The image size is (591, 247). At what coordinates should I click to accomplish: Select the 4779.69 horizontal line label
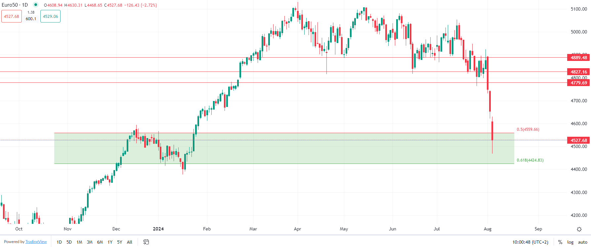tap(578, 83)
